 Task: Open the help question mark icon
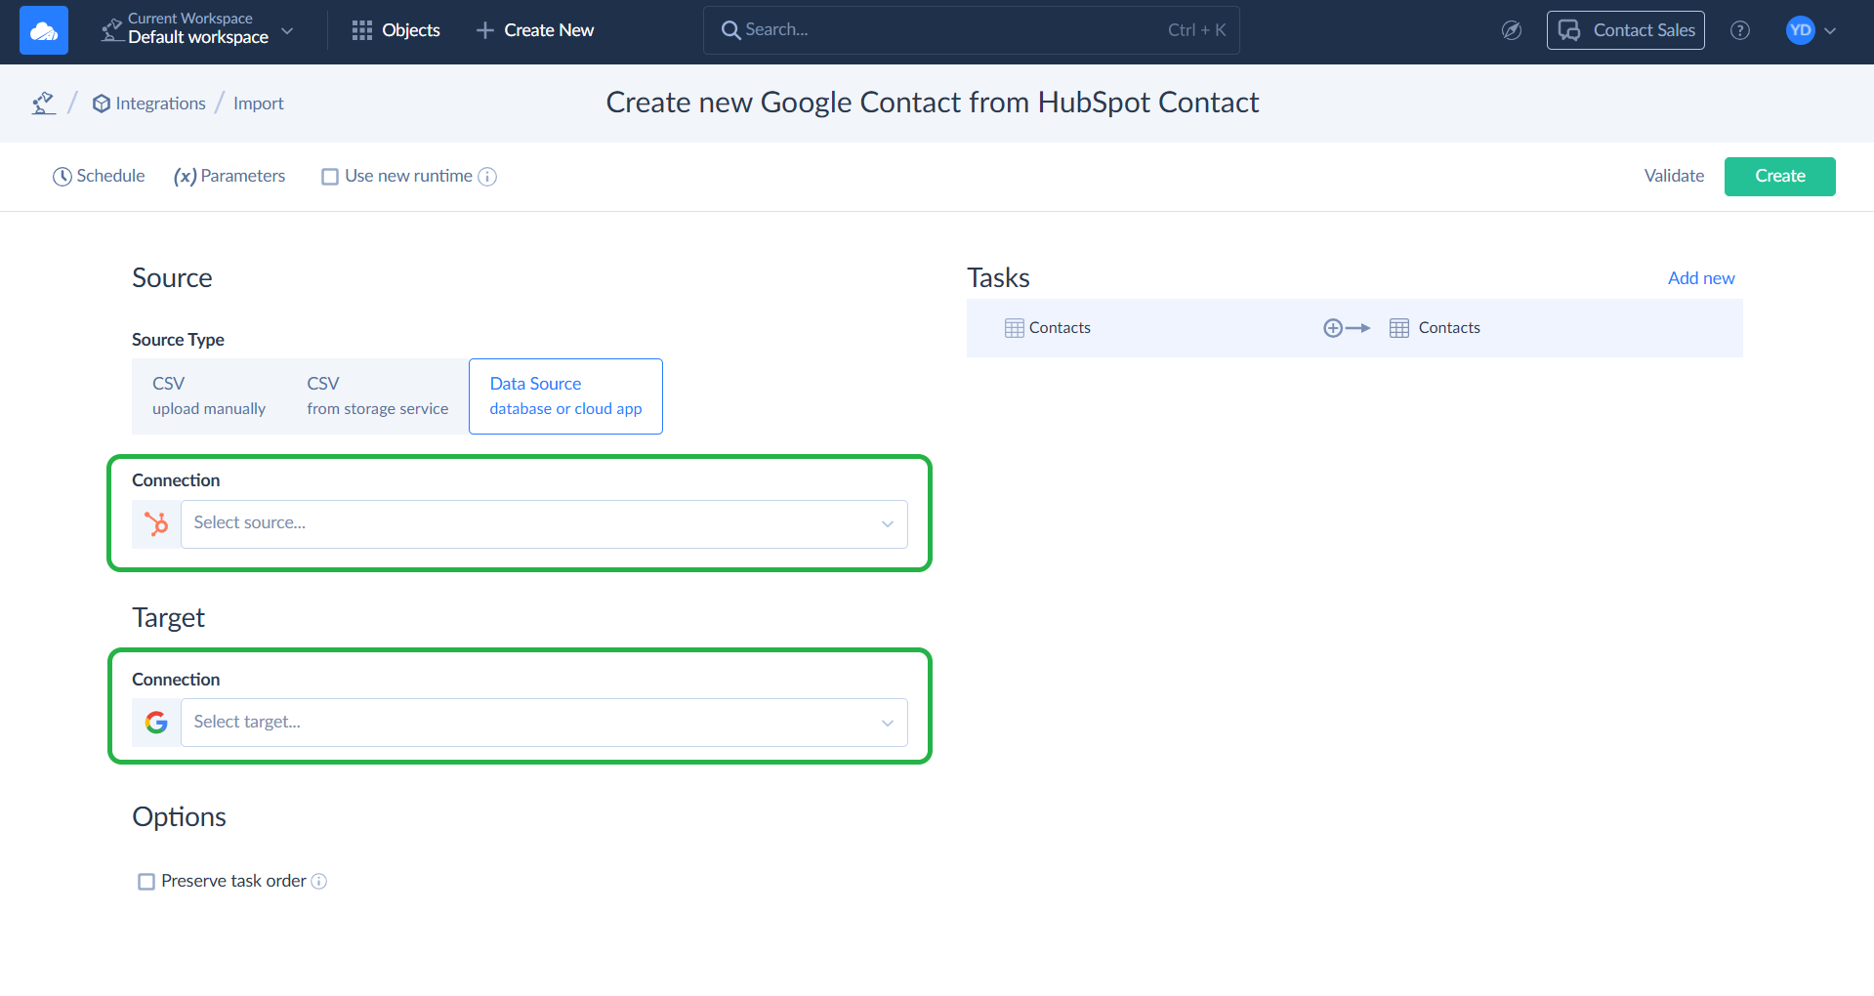(x=1739, y=30)
